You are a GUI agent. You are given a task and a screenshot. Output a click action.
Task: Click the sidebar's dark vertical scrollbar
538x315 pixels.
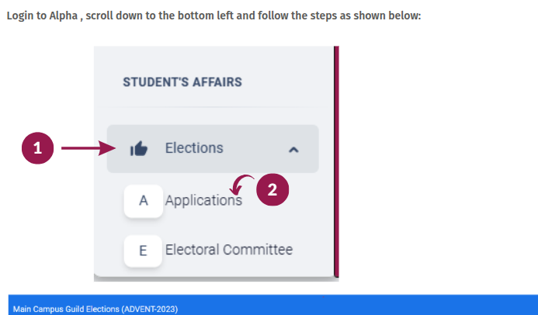point(336,161)
